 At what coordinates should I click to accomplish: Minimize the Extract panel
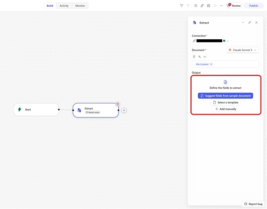coord(243,23)
